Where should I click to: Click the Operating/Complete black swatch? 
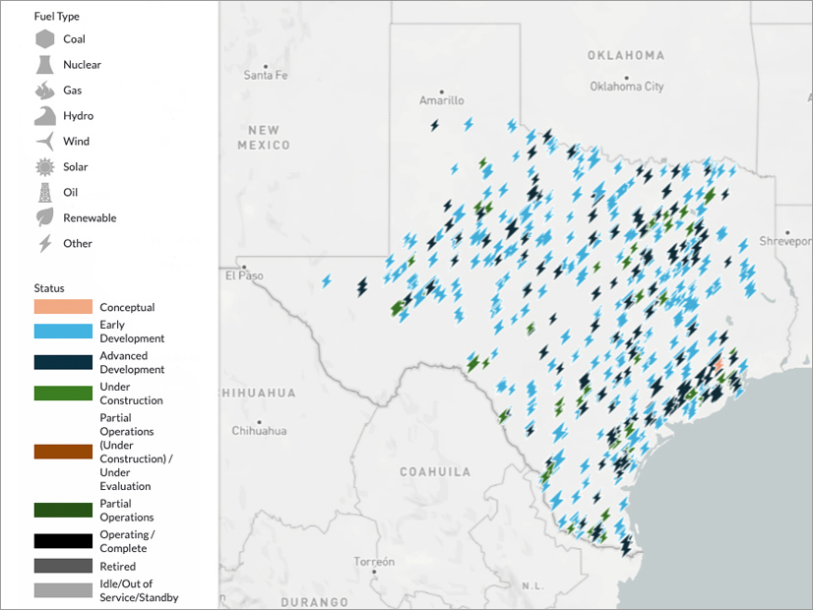pyautogui.click(x=61, y=541)
